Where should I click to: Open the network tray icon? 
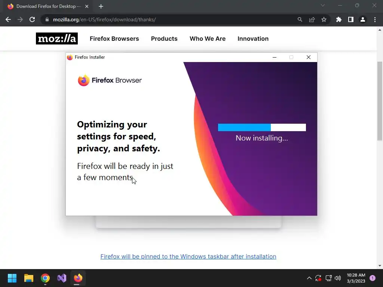[x=328, y=278]
